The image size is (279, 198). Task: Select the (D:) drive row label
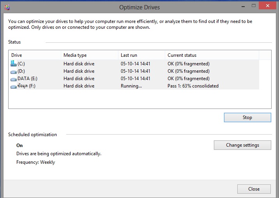(21, 71)
